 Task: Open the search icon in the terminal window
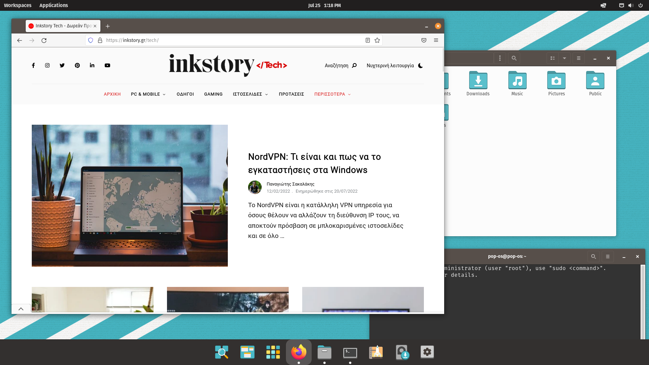pyautogui.click(x=593, y=256)
